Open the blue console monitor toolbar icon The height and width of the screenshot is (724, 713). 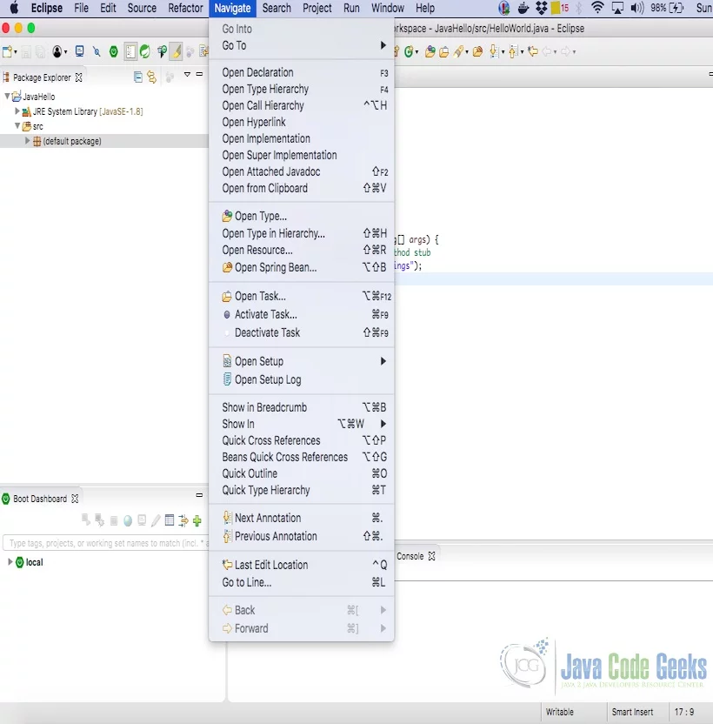79,50
